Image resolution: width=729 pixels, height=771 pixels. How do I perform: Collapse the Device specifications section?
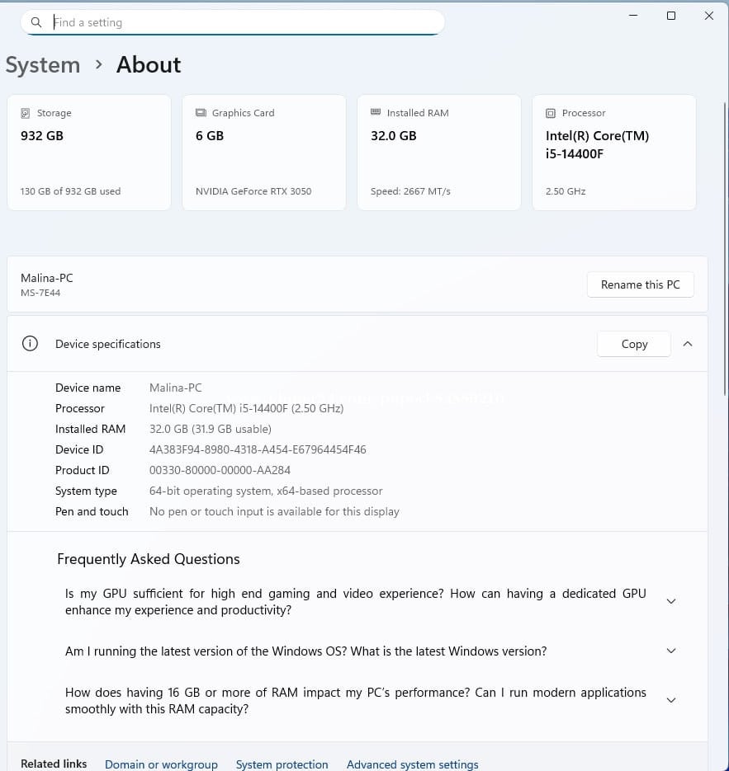tap(688, 344)
